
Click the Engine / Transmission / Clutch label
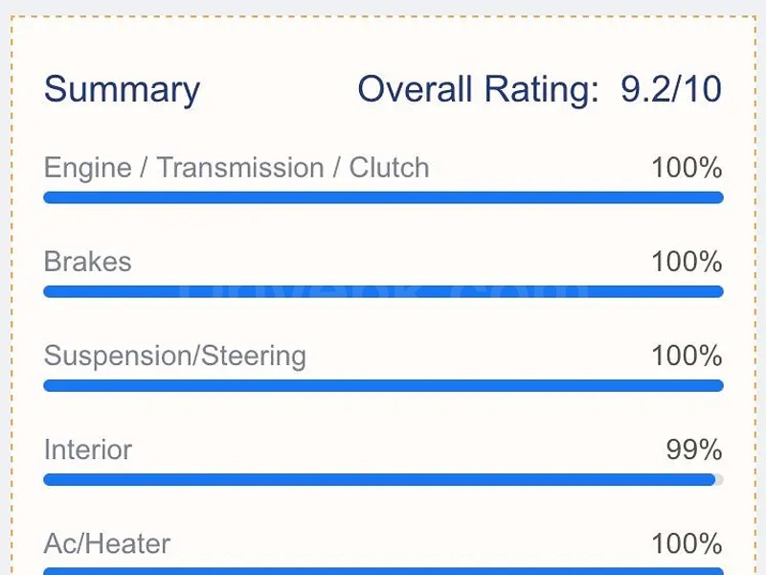237,168
